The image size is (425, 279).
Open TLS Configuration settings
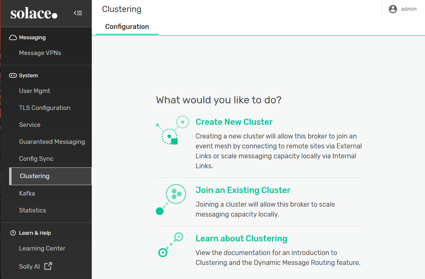click(45, 108)
